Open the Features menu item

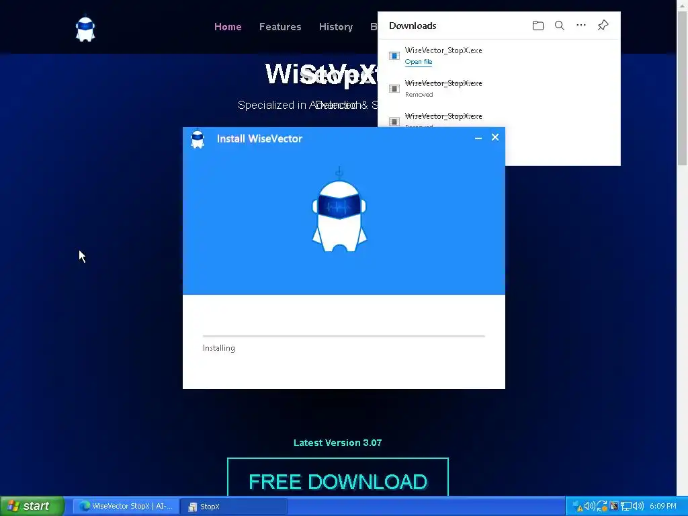280,27
